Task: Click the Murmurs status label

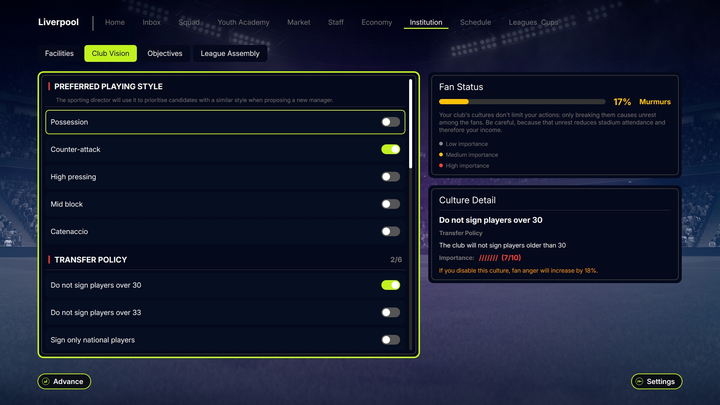Action: pos(655,102)
